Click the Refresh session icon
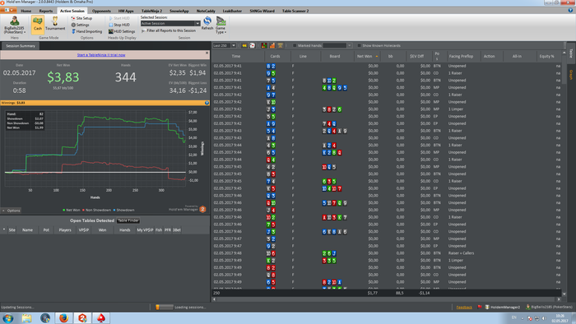The image size is (576, 324). pyautogui.click(x=207, y=23)
